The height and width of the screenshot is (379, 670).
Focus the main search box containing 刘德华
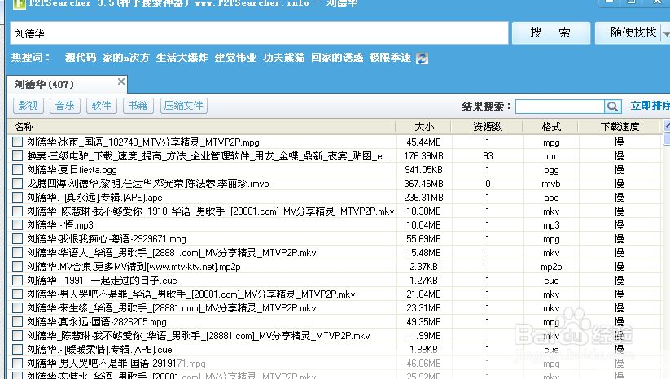click(259, 33)
